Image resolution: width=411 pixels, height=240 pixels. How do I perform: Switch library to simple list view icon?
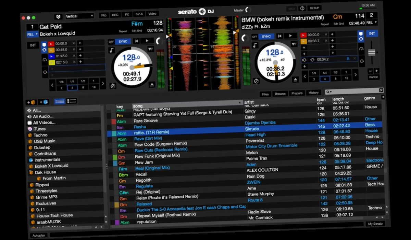click(60, 101)
